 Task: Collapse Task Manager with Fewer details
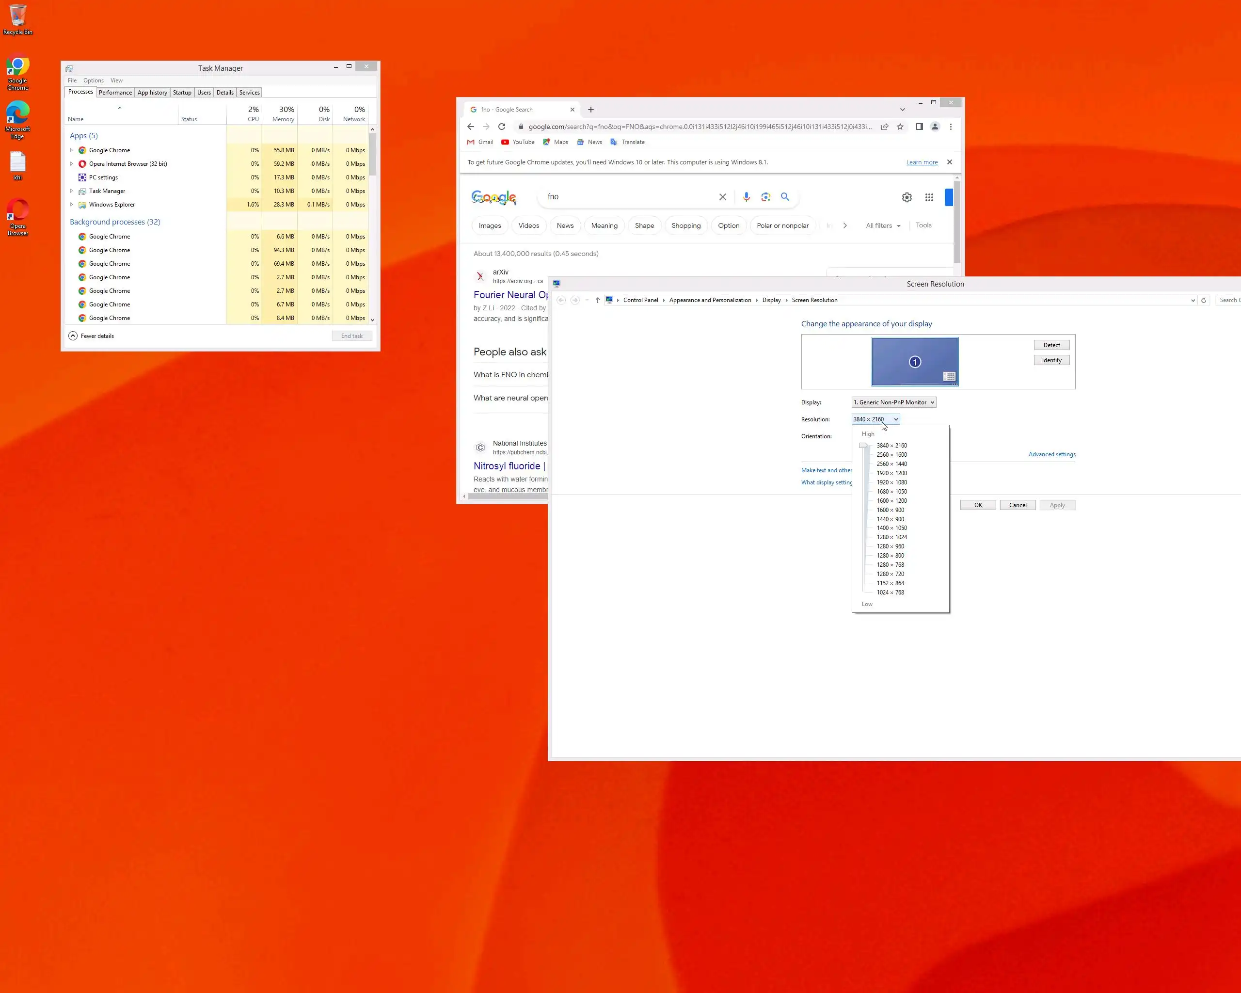point(91,336)
